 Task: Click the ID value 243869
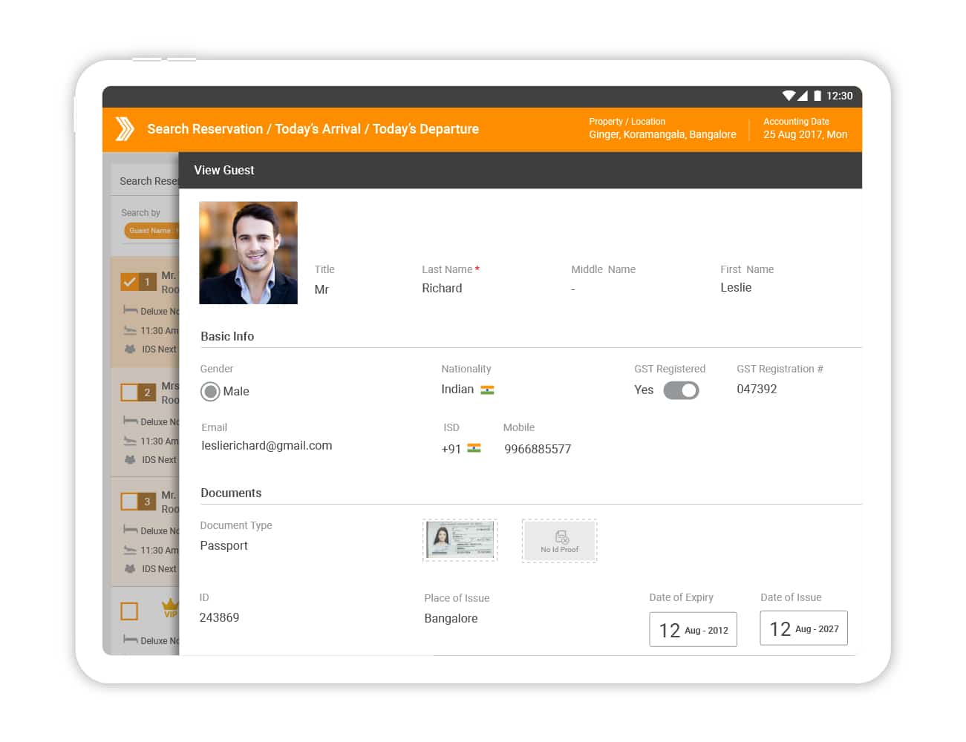[x=219, y=617]
